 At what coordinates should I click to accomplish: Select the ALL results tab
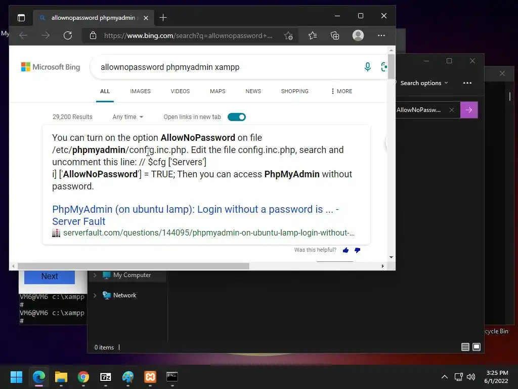tap(105, 91)
